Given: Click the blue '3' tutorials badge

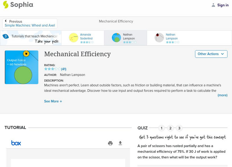Looking at the screenshot, I should 5,36.
